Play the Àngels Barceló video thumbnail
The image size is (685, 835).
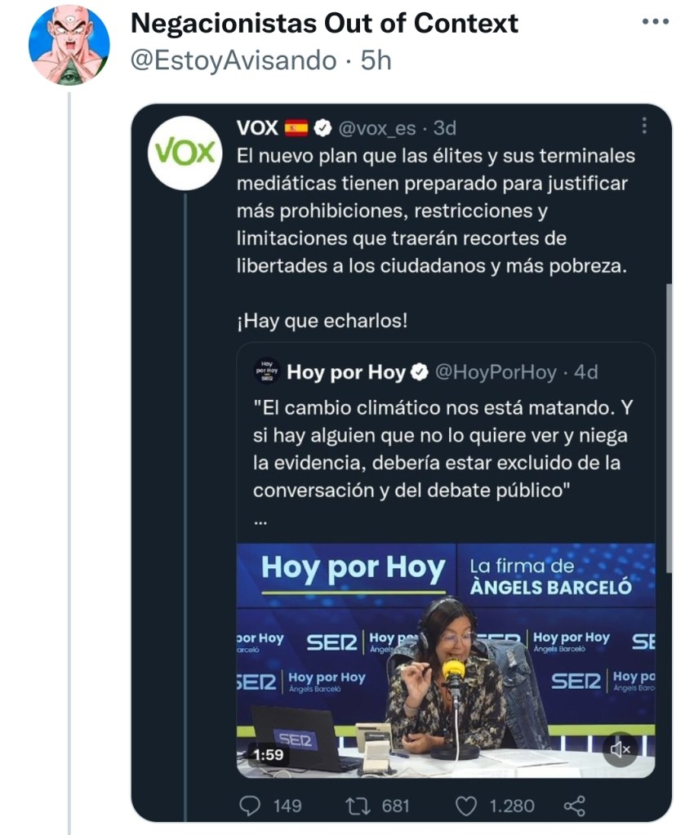click(446, 660)
